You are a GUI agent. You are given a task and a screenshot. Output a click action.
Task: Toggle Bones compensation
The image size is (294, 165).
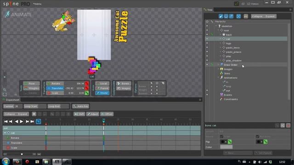[x=124, y=83]
